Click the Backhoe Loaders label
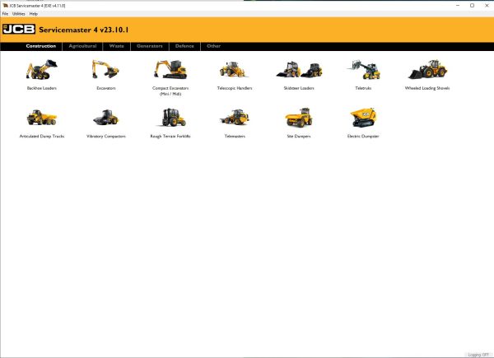The image size is (494, 358). (42, 88)
